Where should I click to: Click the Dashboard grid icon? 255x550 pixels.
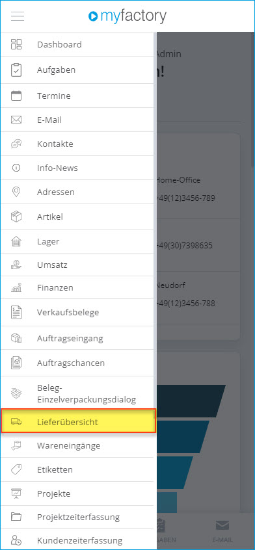(16, 44)
